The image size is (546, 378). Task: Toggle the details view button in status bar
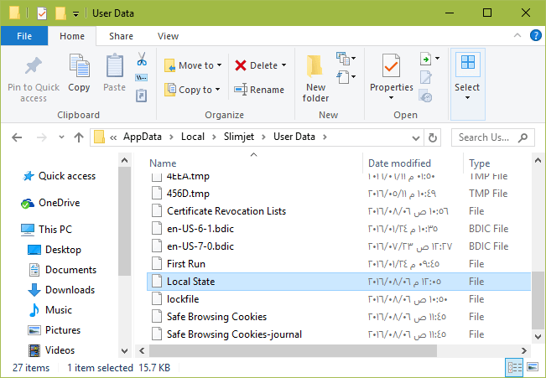(x=514, y=367)
